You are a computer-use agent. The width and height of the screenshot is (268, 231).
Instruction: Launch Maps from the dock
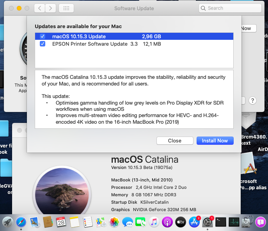click(101, 222)
